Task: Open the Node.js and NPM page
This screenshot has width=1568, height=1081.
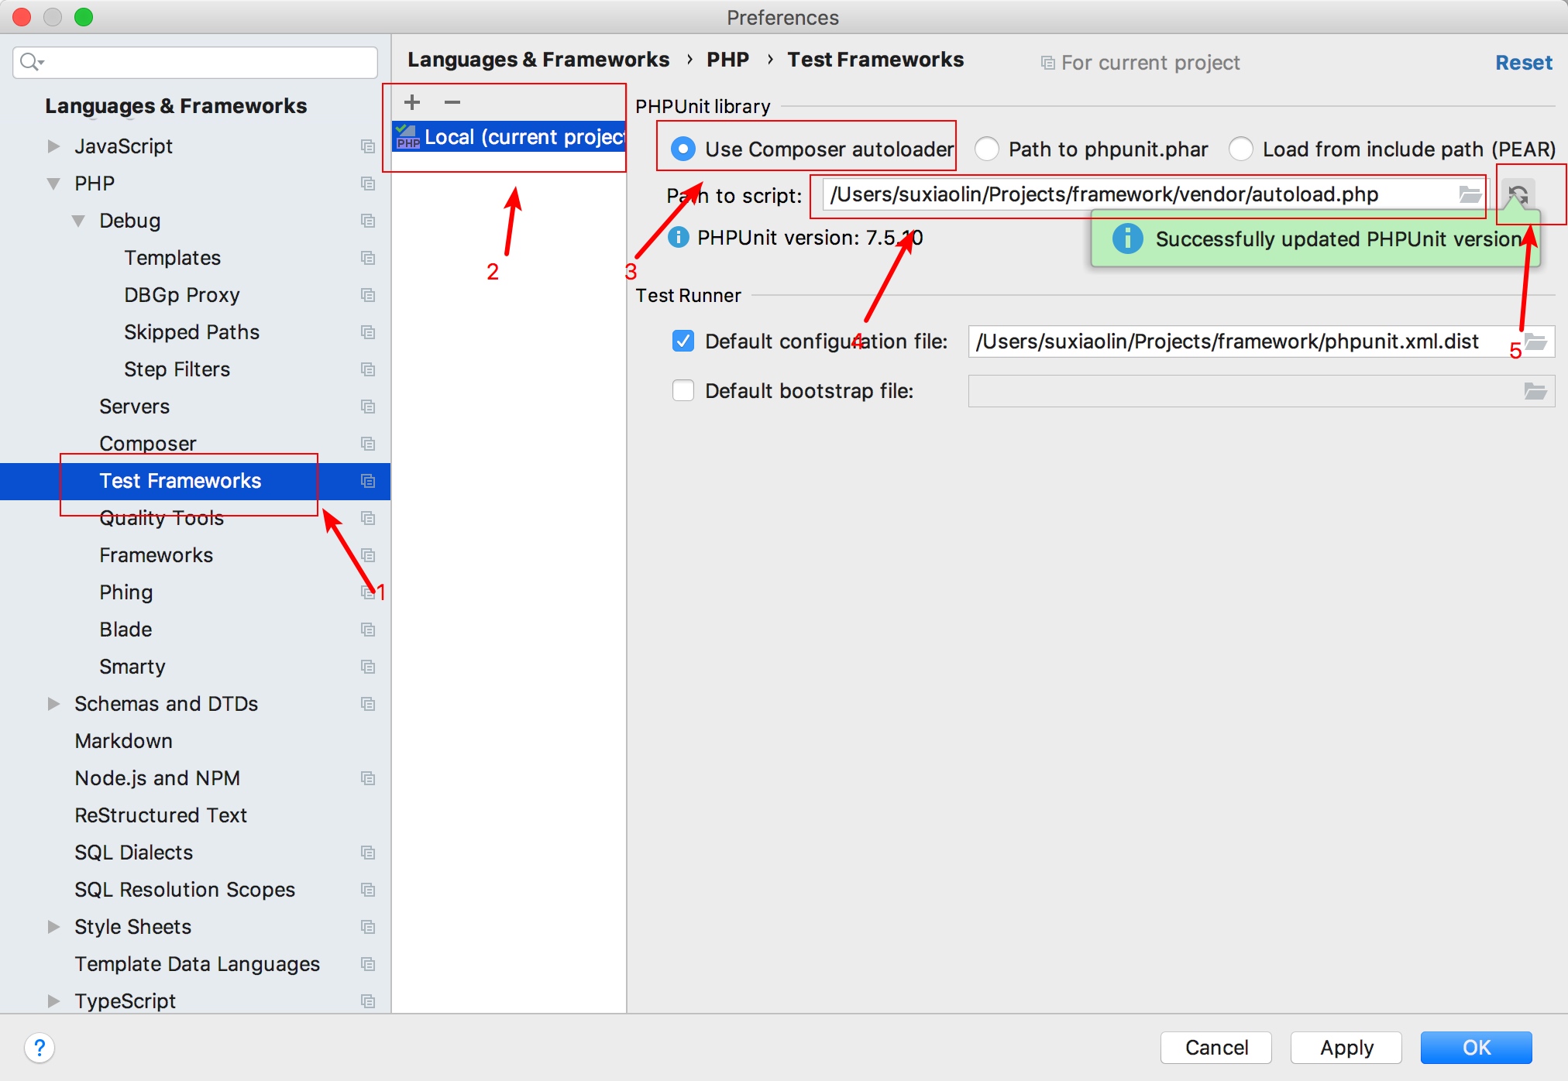Action: [157, 778]
